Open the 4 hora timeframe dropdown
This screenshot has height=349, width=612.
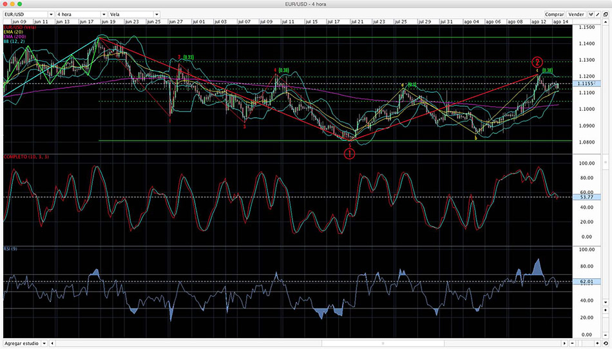click(x=81, y=14)
